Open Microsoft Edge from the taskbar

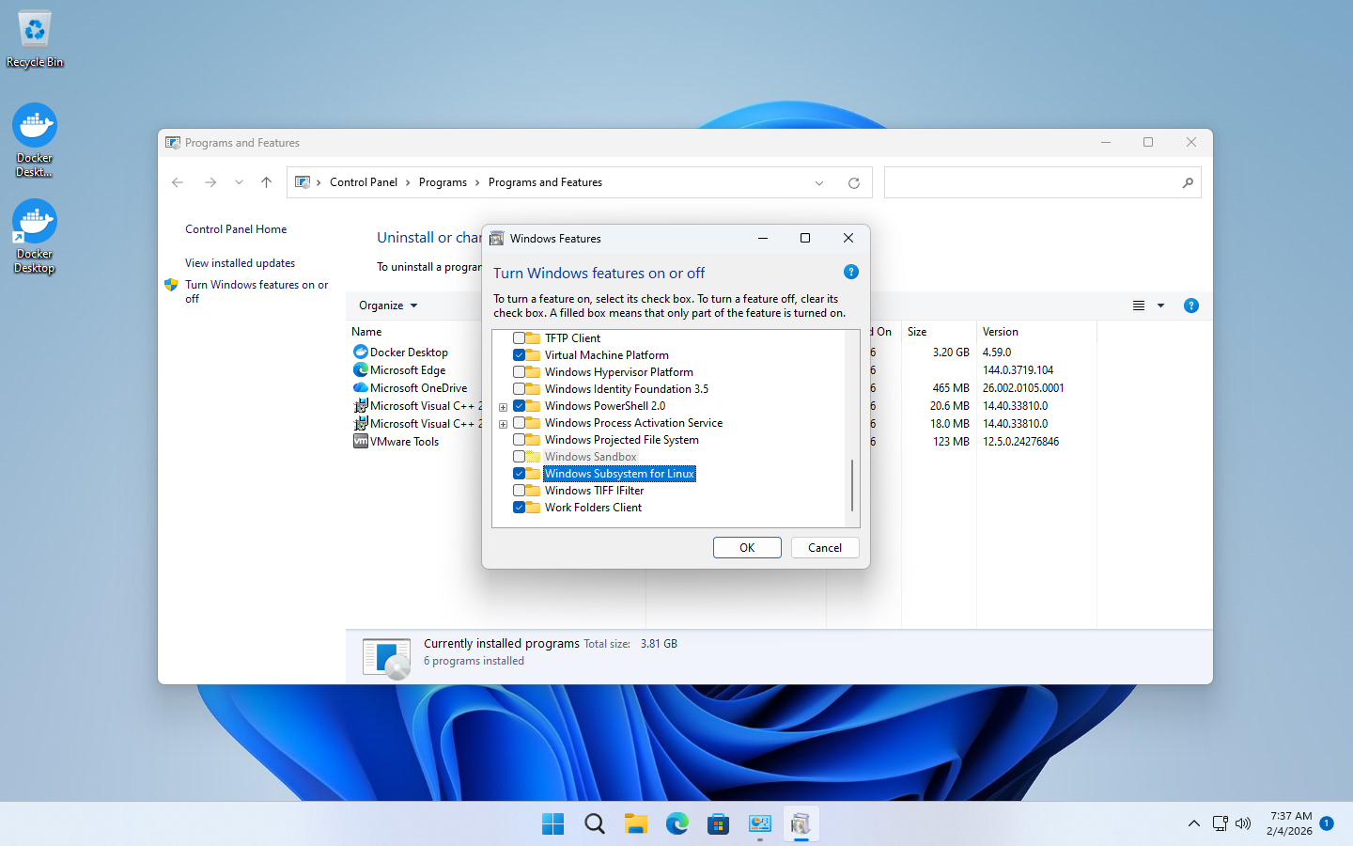coord(676,824)
